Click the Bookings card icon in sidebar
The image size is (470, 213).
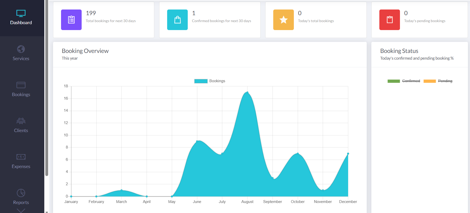click(21, 85)
